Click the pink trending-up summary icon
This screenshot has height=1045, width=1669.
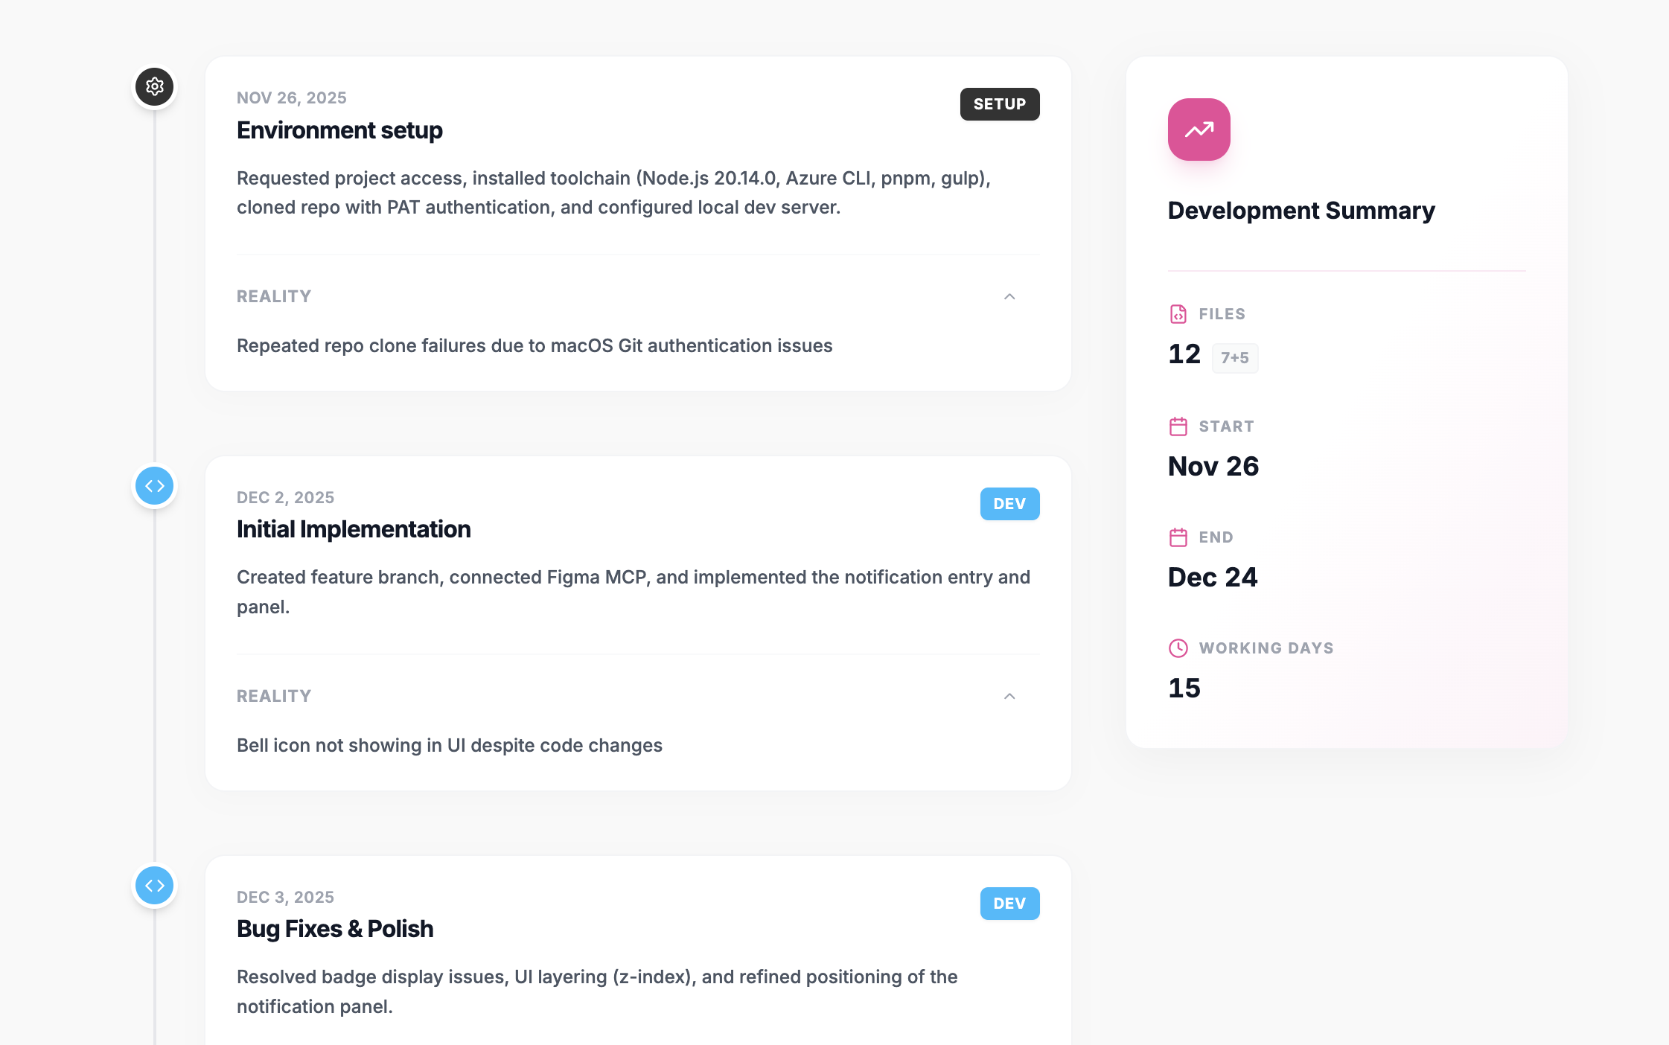click(x=1199, y=130)
